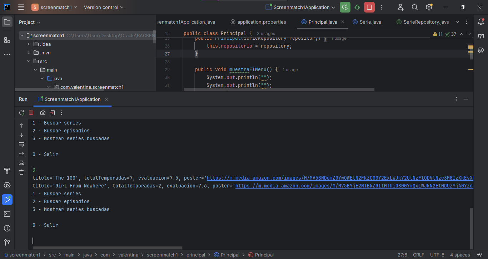Change CRLF line separator
The height and width of the screenshot is (259, 488).
[x=418, y=255]
